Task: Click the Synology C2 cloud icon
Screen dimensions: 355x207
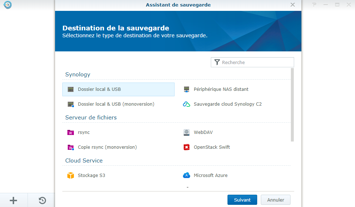Action: [187, 104]
